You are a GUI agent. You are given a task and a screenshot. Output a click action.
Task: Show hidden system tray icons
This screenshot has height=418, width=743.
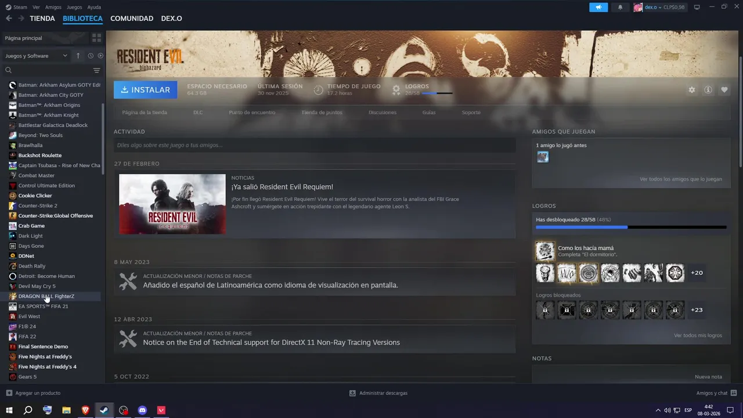click(658, 410)
